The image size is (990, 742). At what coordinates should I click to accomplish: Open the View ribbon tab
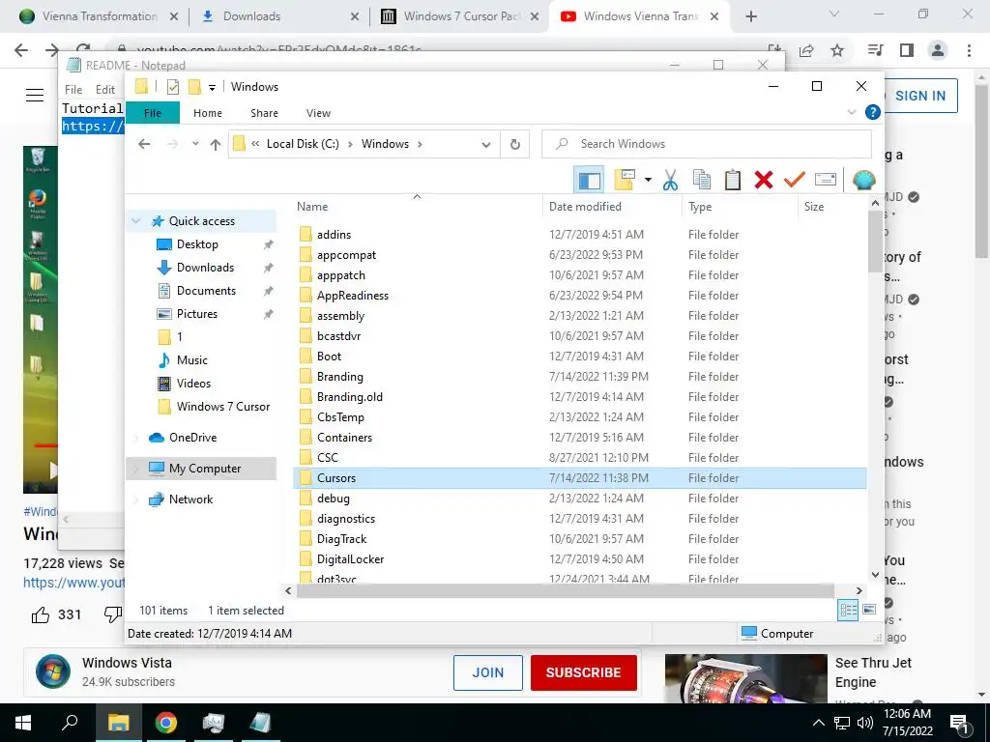[x=318, y=113]
